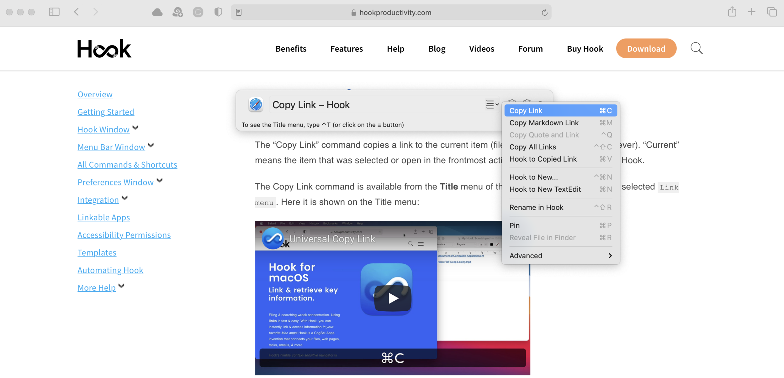Click the Hook logo
The height and width of the screenshot is (378, 784).
point(104,49)
